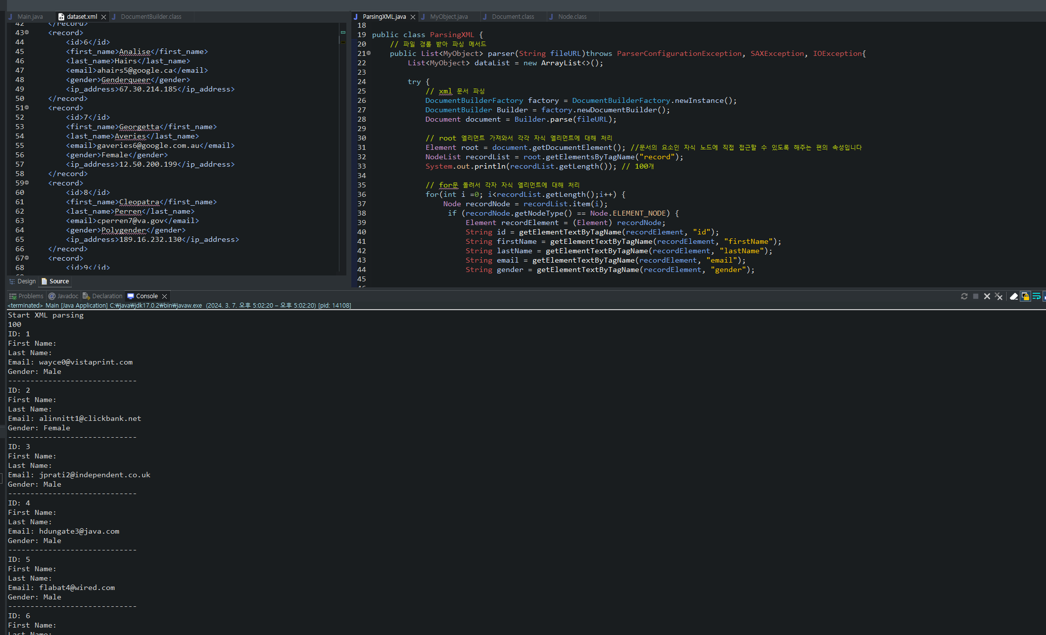Click Remove Launch X icon
This screenshot has width=1046, height=635.
[x=987, y=296]
